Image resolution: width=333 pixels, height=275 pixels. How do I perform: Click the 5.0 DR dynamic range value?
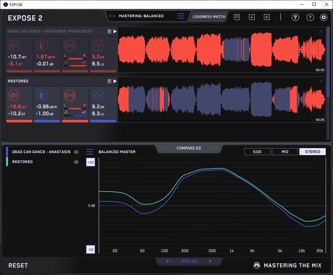click(x=98, y=57)
